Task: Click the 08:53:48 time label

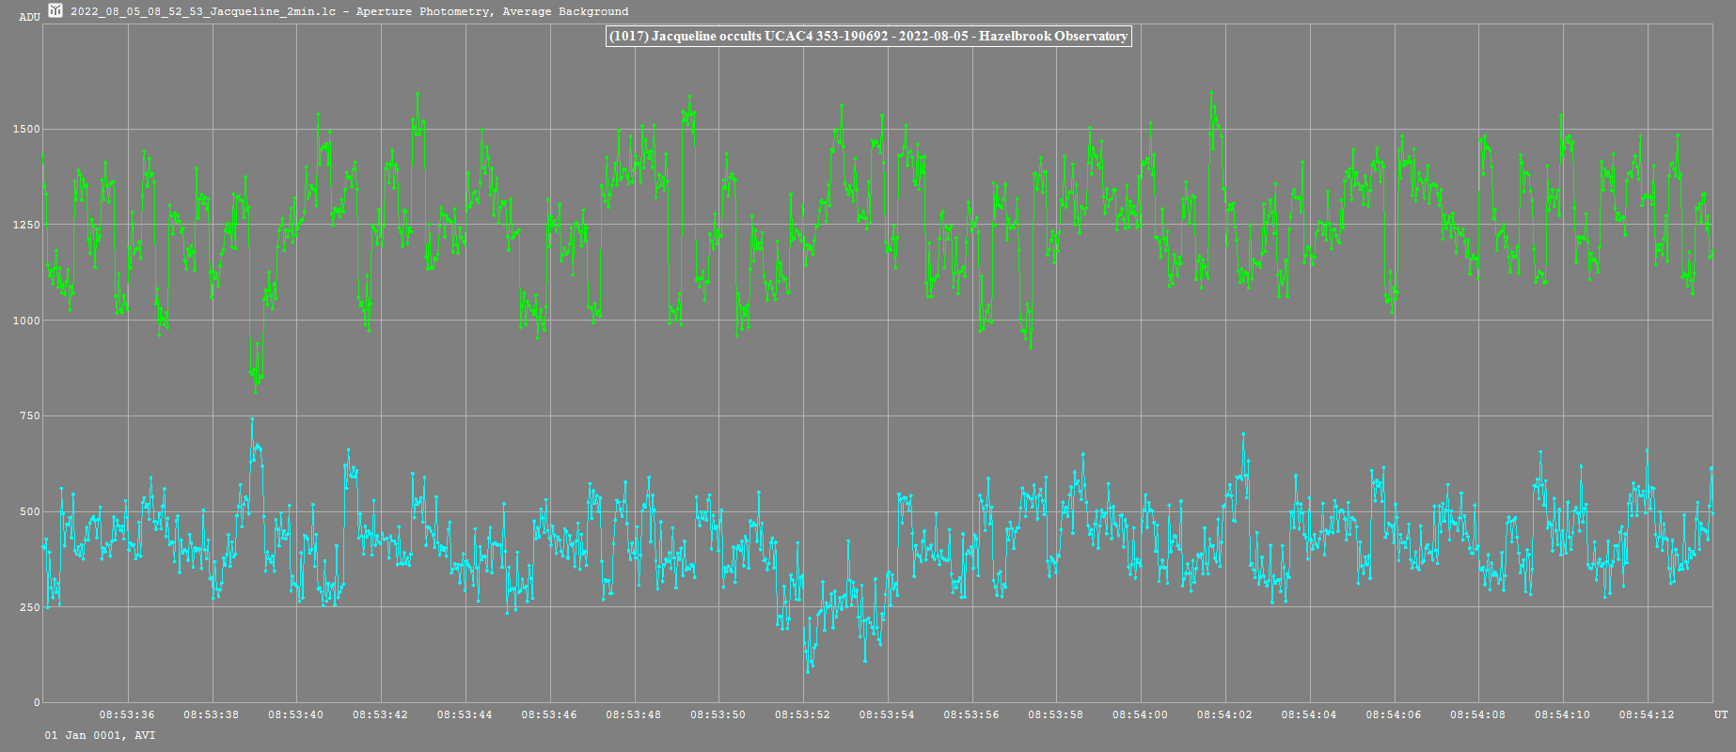Action: [634, 714]
